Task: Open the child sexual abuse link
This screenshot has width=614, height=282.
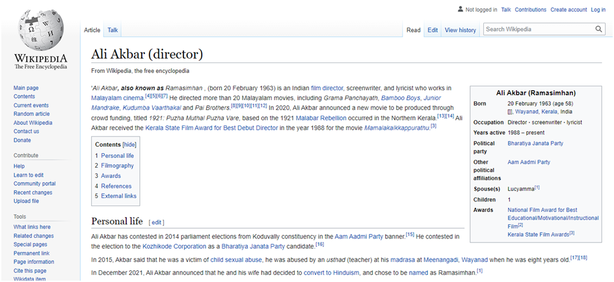Action: click(237, 259)
